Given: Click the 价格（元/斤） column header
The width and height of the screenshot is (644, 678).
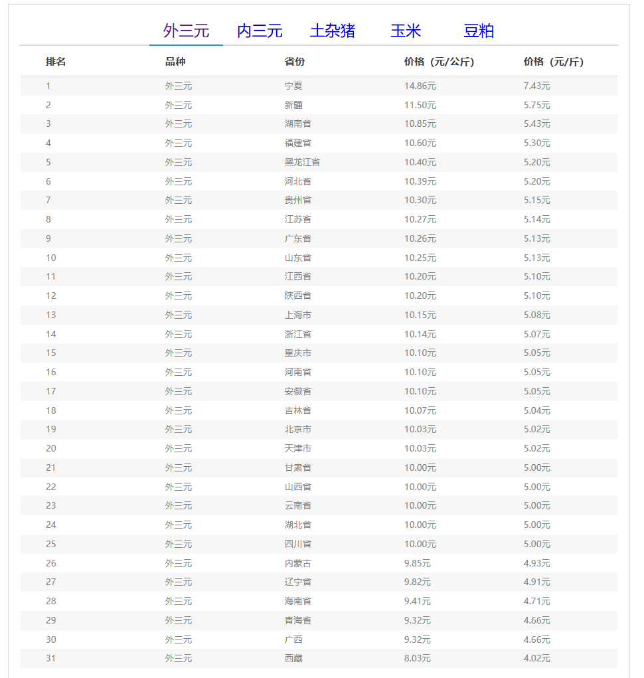Looking at the screenshot, I should tap(553, 62).
